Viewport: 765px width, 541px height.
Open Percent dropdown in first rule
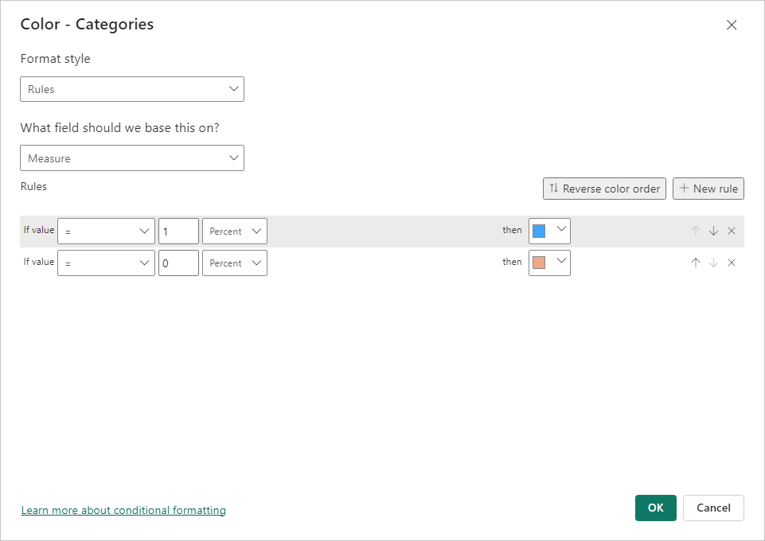235,231
